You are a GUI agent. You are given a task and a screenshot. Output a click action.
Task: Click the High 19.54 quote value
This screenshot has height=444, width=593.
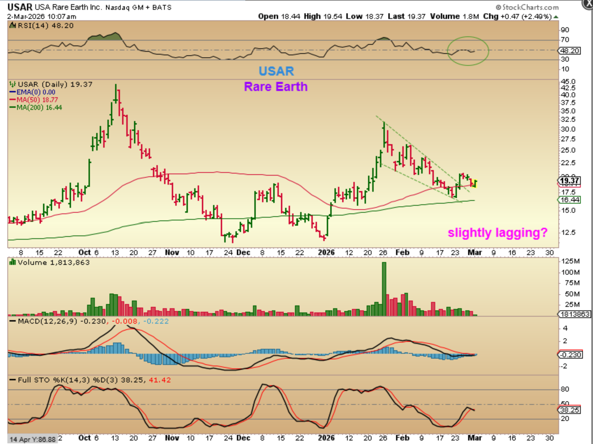click(323, 16)
